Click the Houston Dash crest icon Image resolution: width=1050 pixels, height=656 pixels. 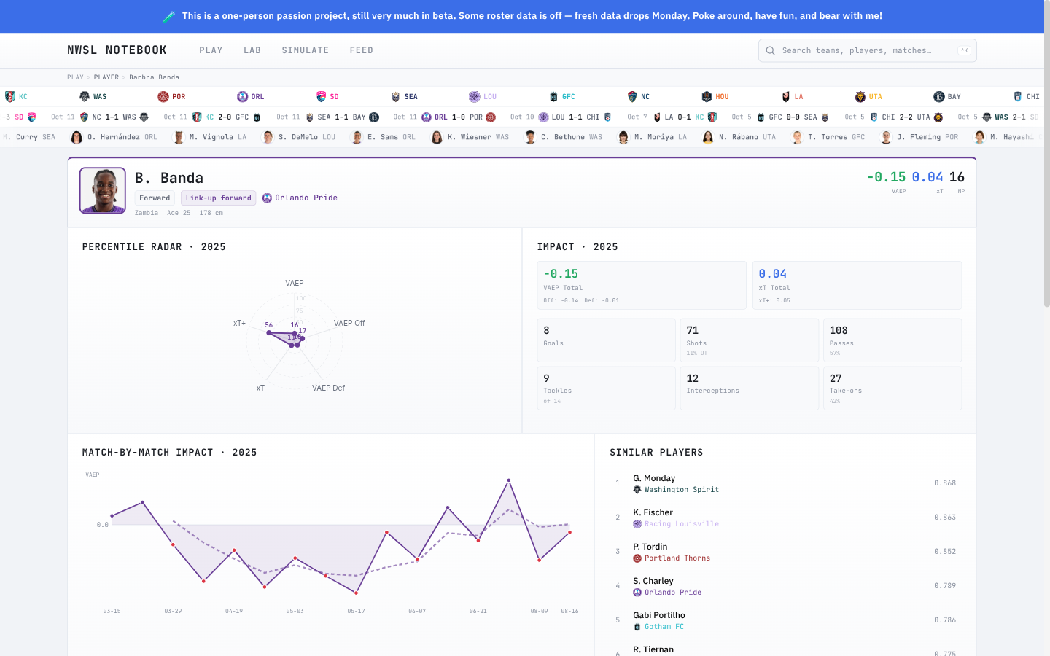(706, 96)
